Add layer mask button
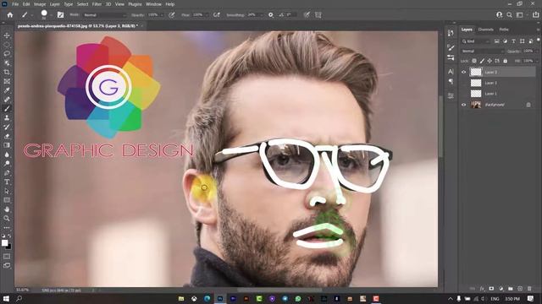This screenshot has width=542, height=304. pyautogui.click(x=491, y=289)
